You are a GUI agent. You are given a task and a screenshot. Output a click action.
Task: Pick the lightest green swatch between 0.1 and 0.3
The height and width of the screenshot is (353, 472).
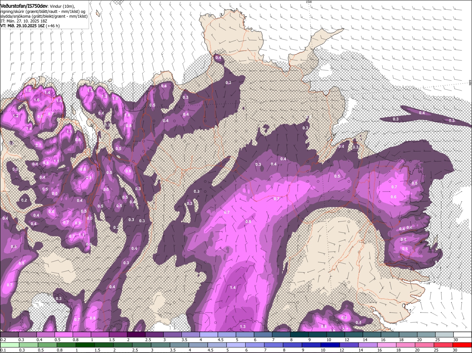(x=10, y=345)
